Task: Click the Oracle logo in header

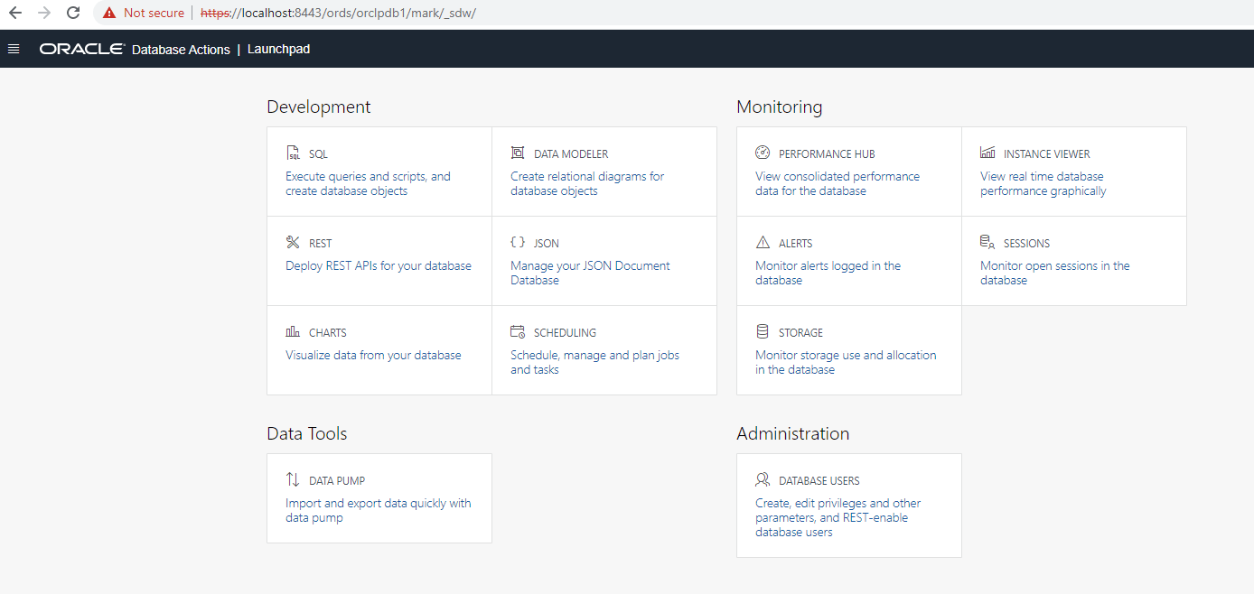Action: pyautogui.click(x=82, y=49)
